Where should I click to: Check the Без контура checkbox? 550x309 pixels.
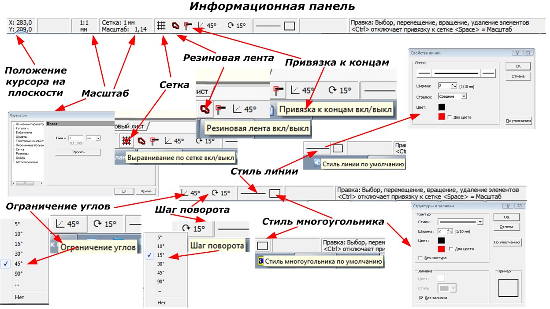point(420,257)
